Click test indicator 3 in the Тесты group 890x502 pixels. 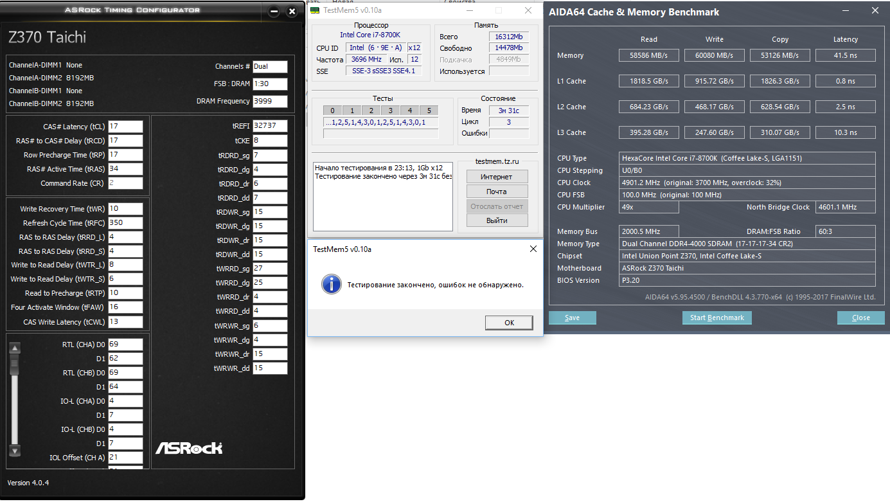point(390,111)
